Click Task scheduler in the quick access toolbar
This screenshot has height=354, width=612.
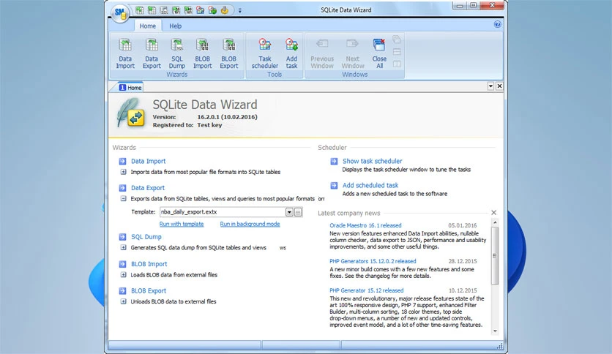201,10
